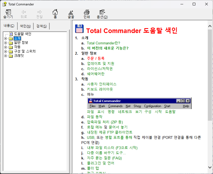Open the '폴더 탭' link
The width and height of the screenshot is (213, 174).
[x=93, y=168]
